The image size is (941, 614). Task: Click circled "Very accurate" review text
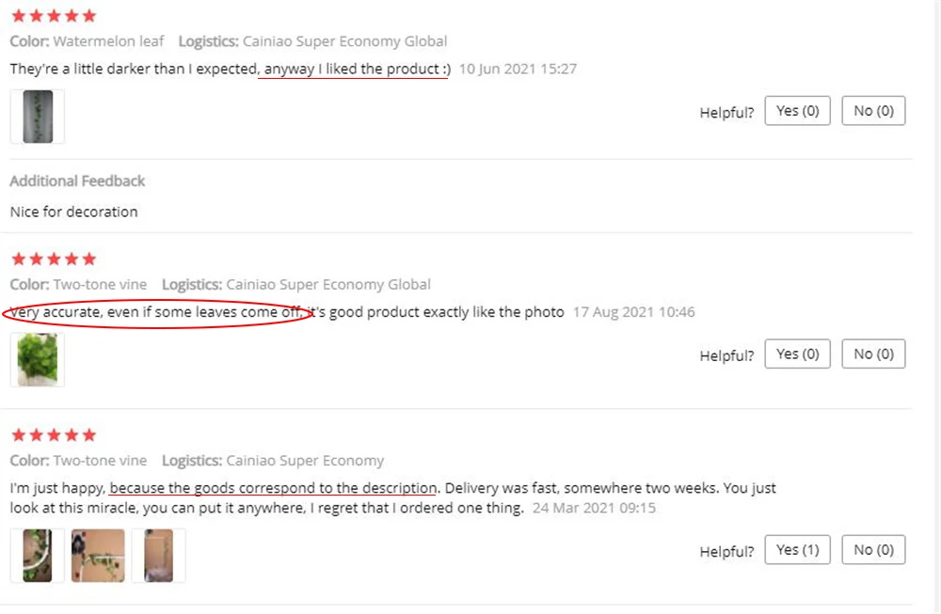coord(156,312)
